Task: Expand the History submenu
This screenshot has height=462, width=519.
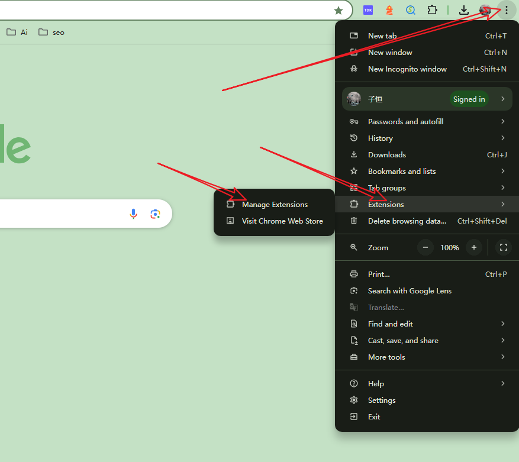Action: pyautogui.click(x=381, y=138)
